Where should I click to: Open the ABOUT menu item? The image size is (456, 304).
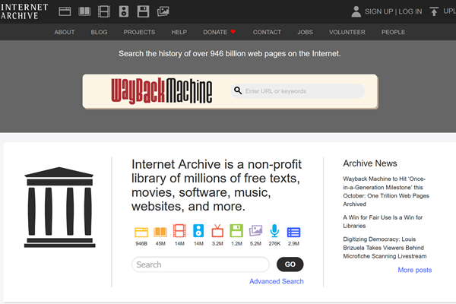65,32
